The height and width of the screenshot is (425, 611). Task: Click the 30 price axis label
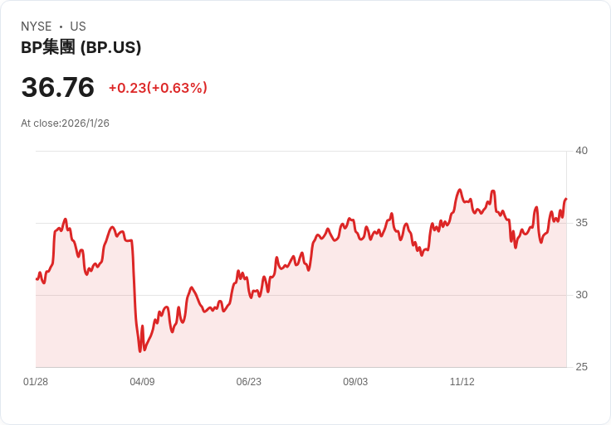pos(581,295)
